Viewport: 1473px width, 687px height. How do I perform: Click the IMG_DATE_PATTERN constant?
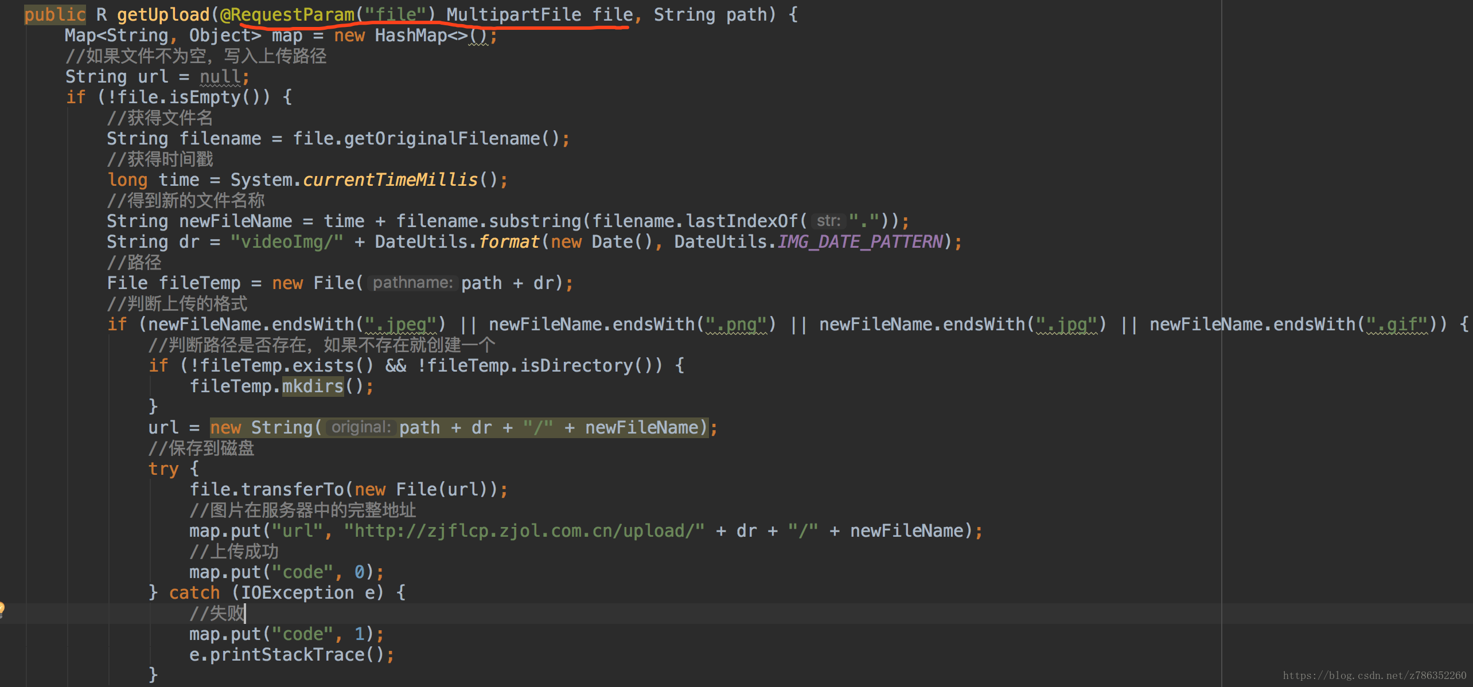click(x=860, y=242)
